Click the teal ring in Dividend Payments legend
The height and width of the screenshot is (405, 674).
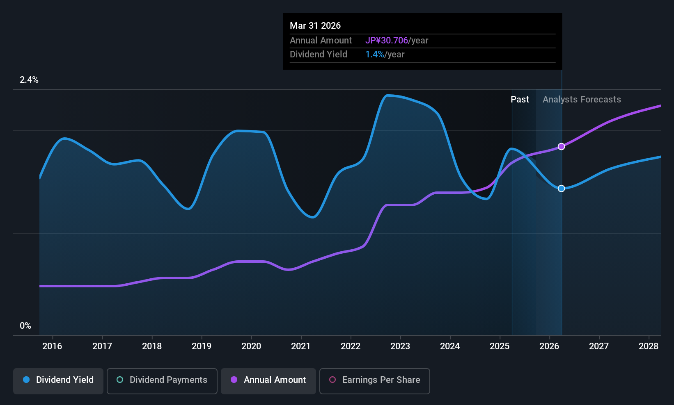[120, 380]
